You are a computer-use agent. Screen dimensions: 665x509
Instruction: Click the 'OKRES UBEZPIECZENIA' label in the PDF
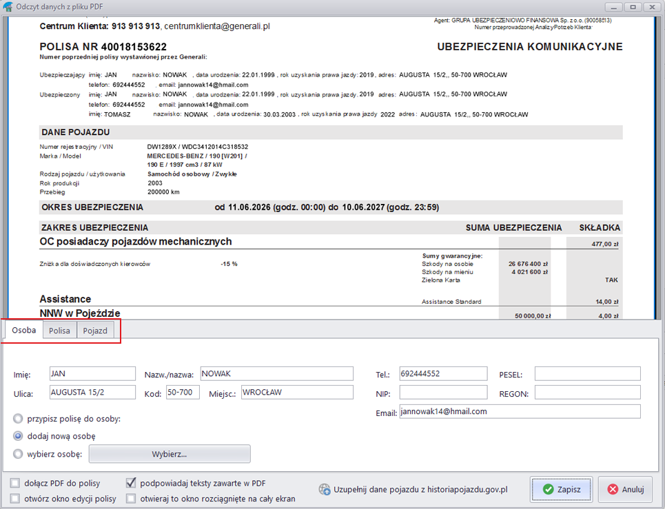pos(92,207)
